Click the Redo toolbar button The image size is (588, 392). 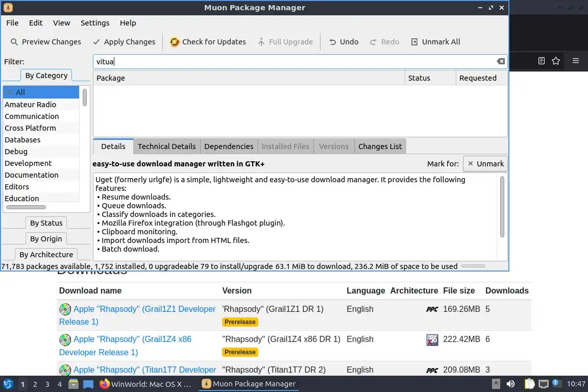(x=384, y=42)
